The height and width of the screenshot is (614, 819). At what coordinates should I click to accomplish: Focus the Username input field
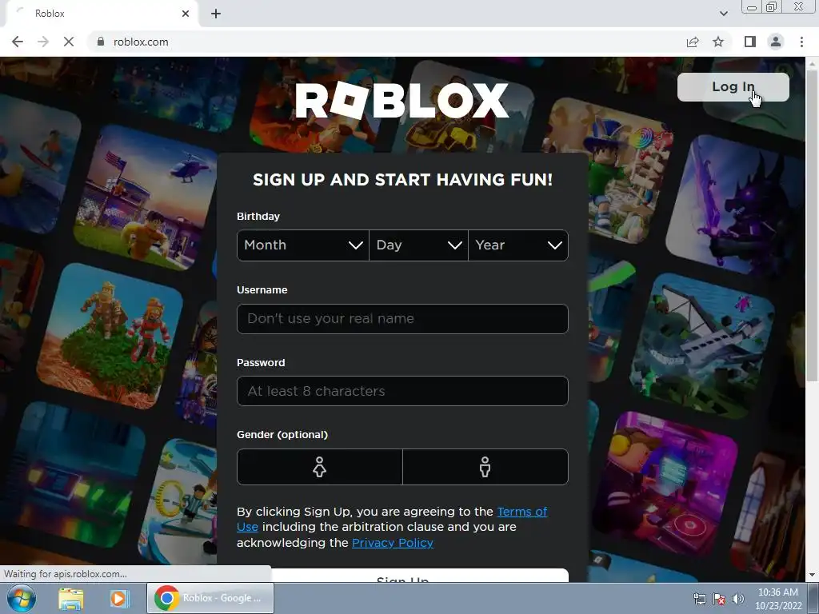[402, 318]
